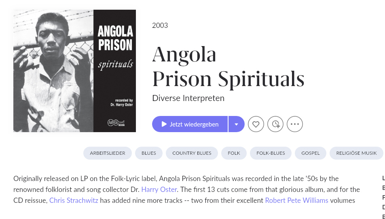Image resolution: width=385 pixels, height=219 pixels.
Task: Choose the COUNTRY BLUES tag
Action: (192, 153)
